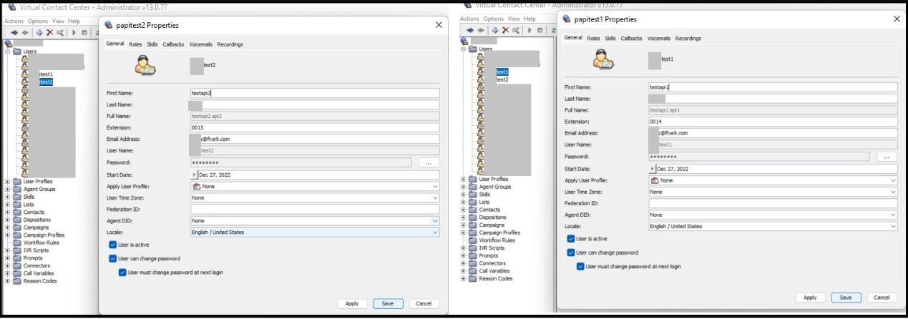Open the Options menu in the right window

[493, 19]
